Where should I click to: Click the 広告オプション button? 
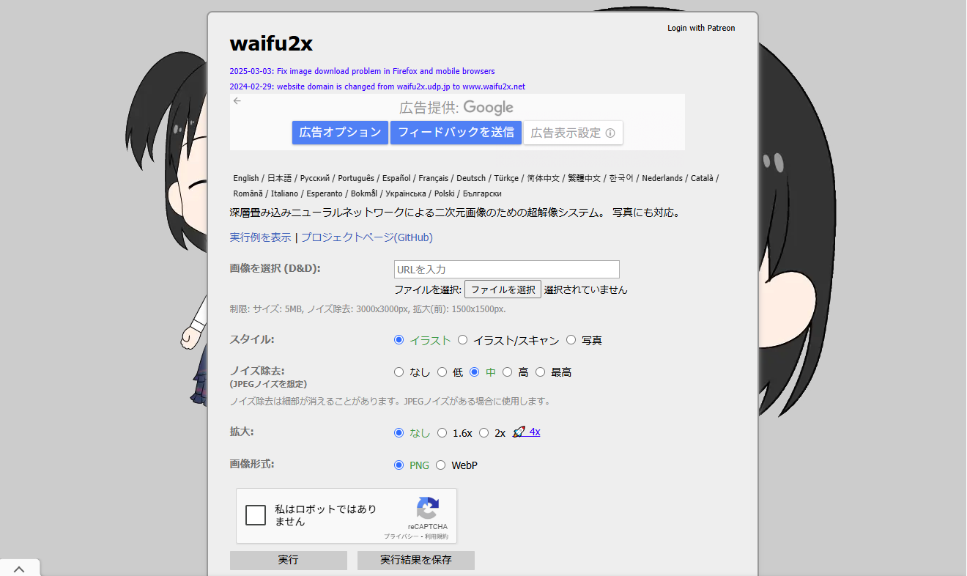point(340,133)
